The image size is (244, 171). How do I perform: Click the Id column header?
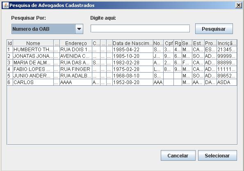[10, 43]
